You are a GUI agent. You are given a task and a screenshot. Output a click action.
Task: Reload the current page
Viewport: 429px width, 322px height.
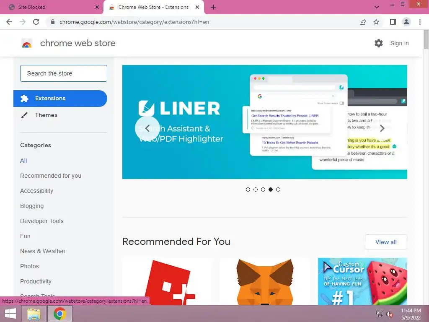click(36, 22)
